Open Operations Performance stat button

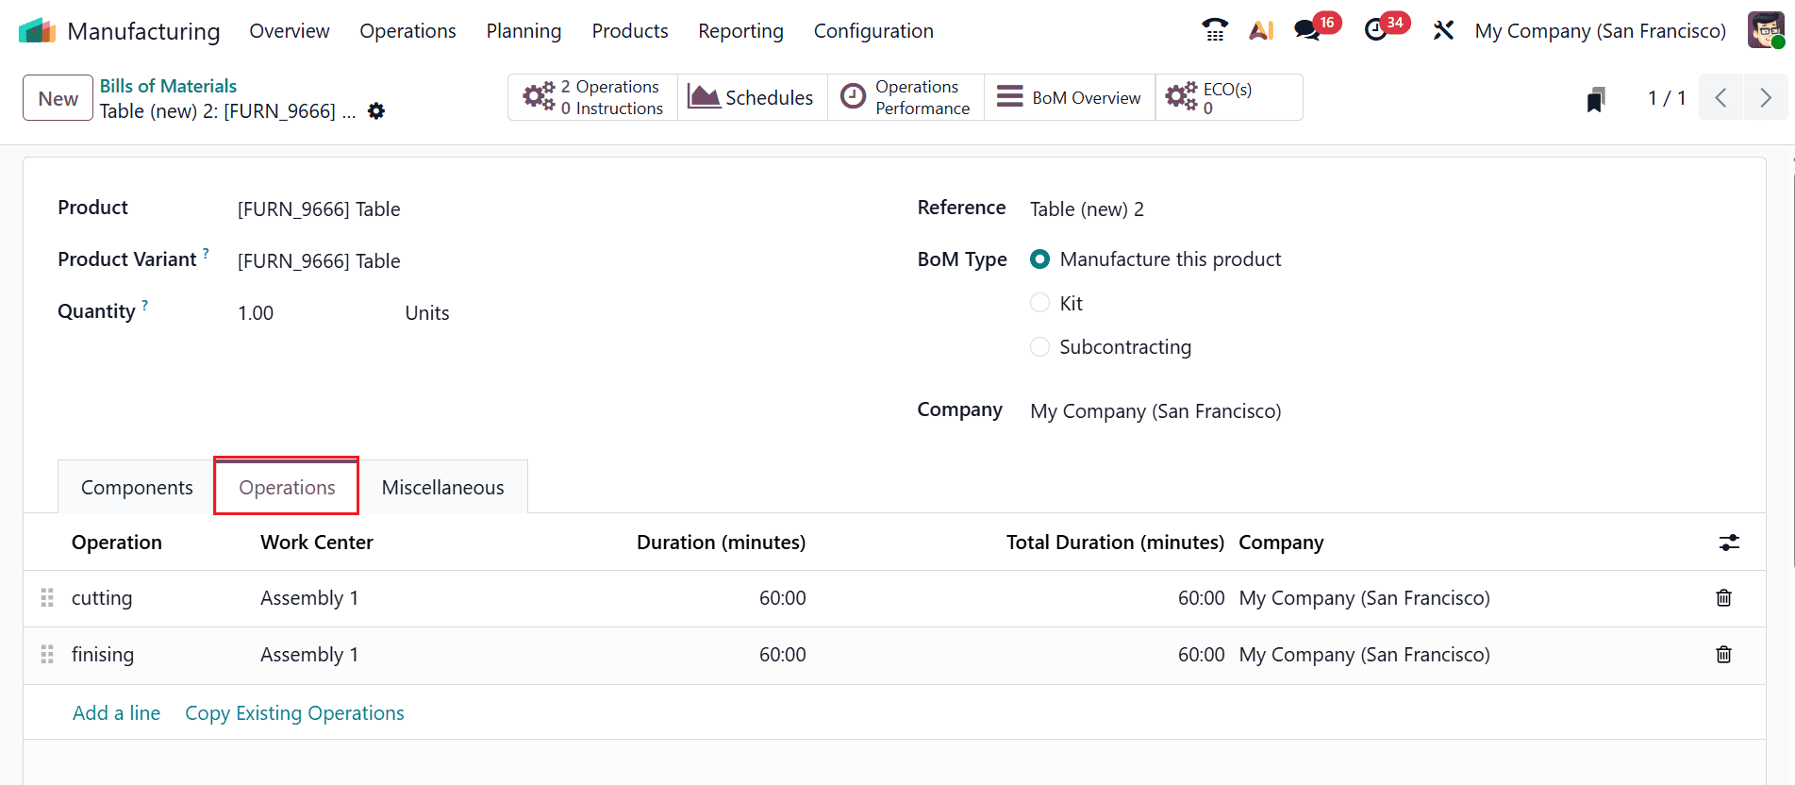(x=906, y=97)
